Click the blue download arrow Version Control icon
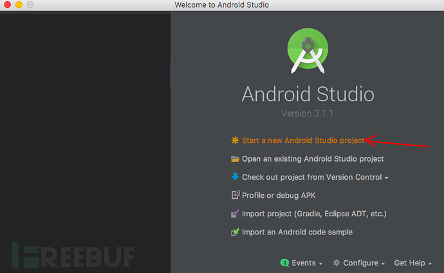Viewport: 444px width, 273px height. [235, 176]
